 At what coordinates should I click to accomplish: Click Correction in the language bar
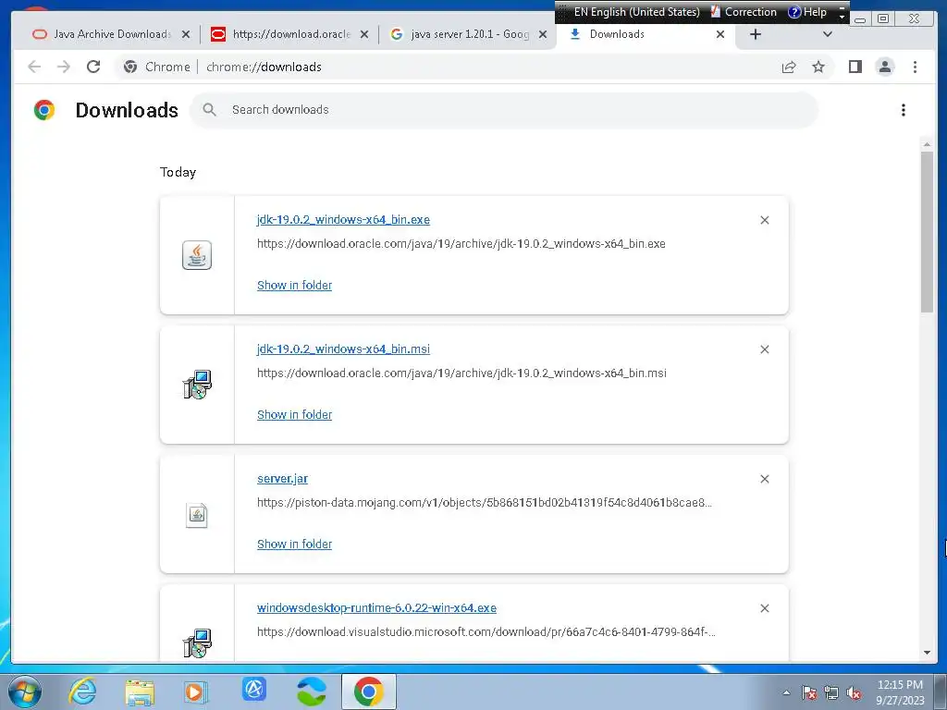pos(744,12)
